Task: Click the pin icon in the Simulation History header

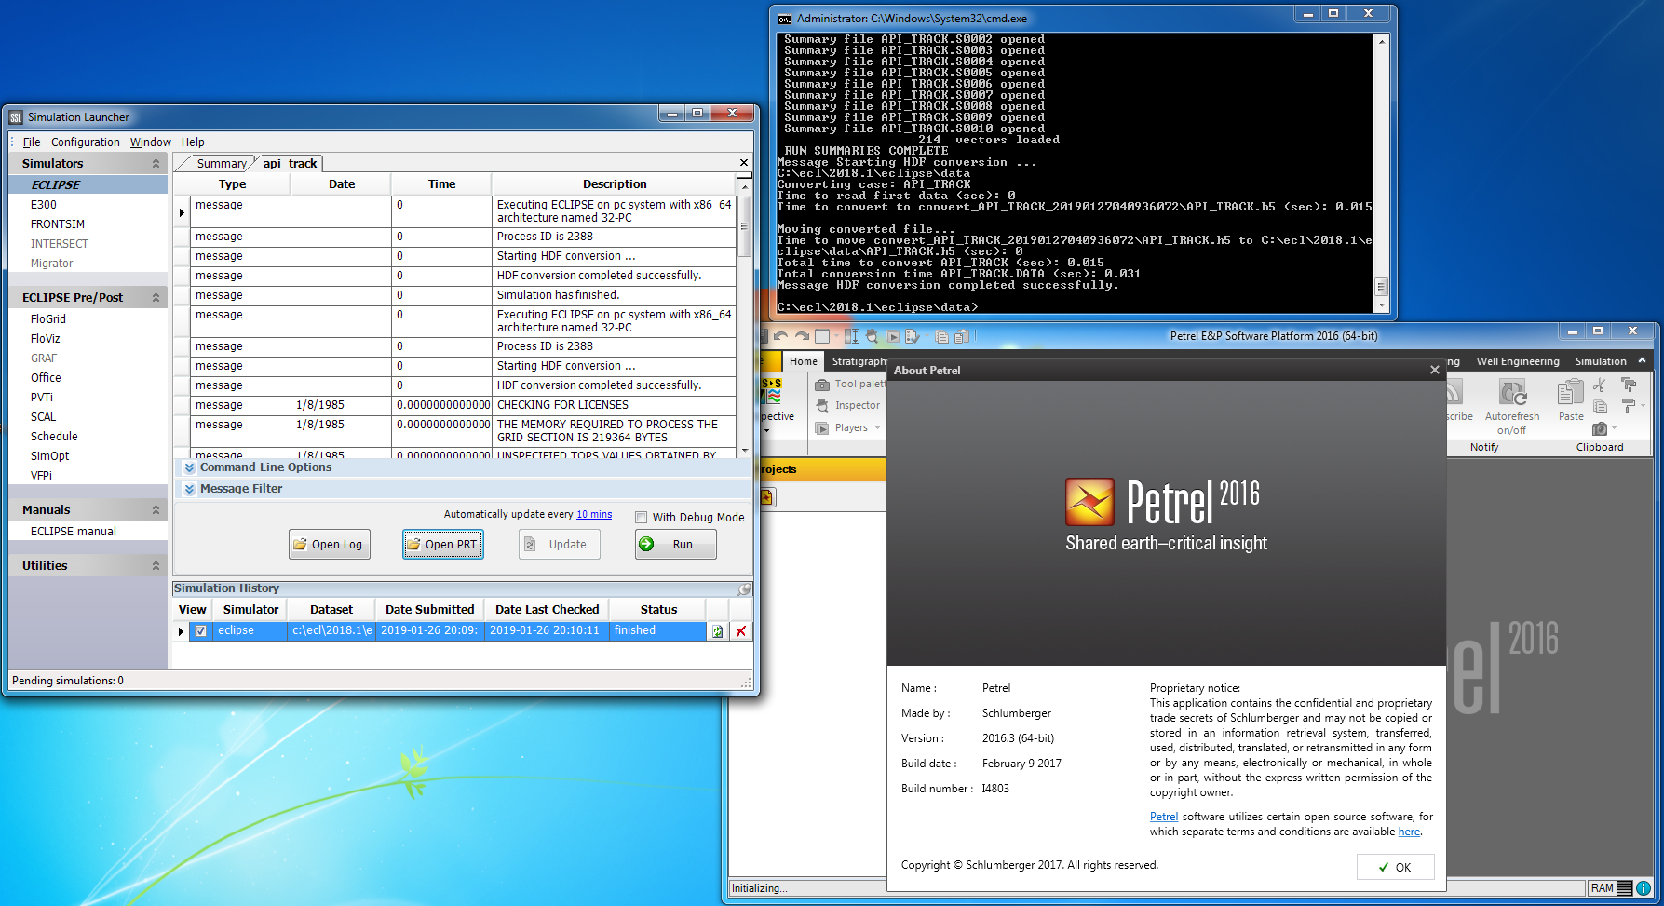Action: point(745,588)
